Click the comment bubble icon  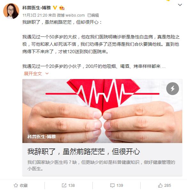[x=112, y=186]
